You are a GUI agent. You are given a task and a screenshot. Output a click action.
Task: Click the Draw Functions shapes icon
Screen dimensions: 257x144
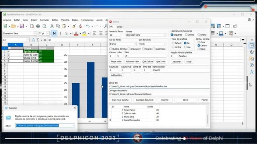(x=235, y=26)
